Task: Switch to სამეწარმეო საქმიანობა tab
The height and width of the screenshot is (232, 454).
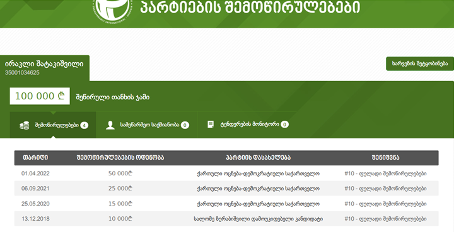Action: pyautogui.click(x=147, y=125)
